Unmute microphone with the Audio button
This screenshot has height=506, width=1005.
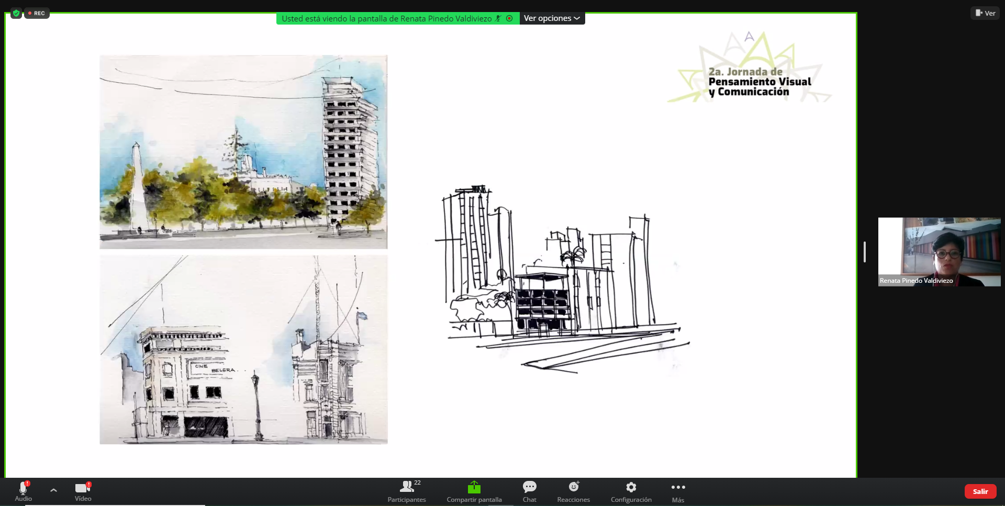pos(23,491)
